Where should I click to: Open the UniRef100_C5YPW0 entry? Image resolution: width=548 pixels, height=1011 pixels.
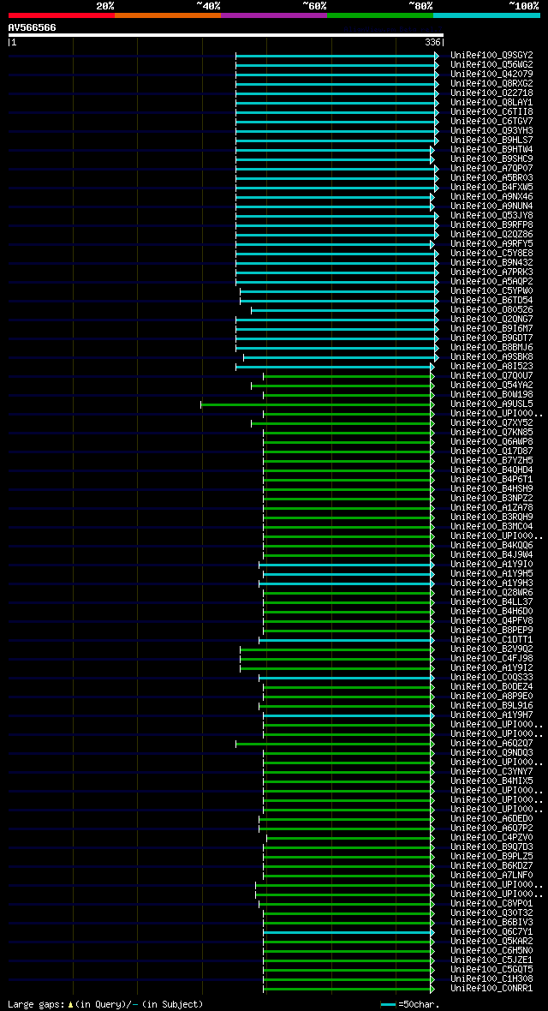click(x=491, y=290)
